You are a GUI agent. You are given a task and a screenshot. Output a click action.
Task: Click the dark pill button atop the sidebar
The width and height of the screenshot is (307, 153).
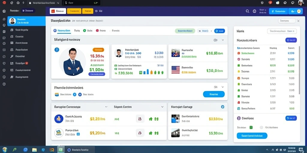[28, 11]
